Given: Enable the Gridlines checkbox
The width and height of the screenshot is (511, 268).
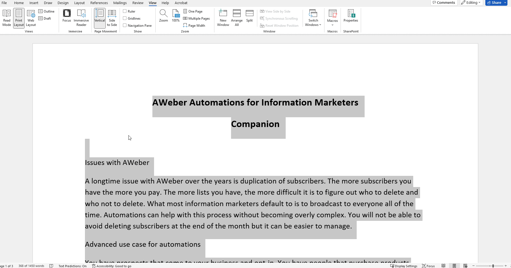Looking at the screenshot, I should click(x=125, y=18).
